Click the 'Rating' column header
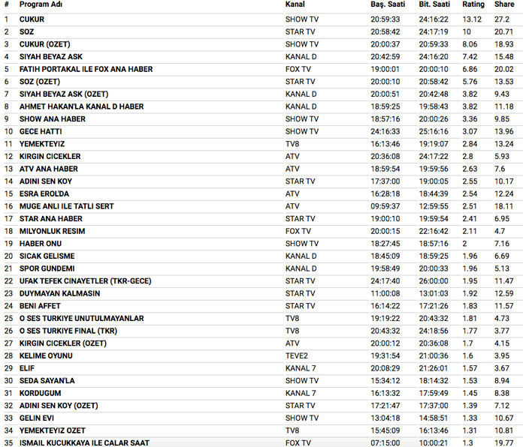 tap(473, 4)
